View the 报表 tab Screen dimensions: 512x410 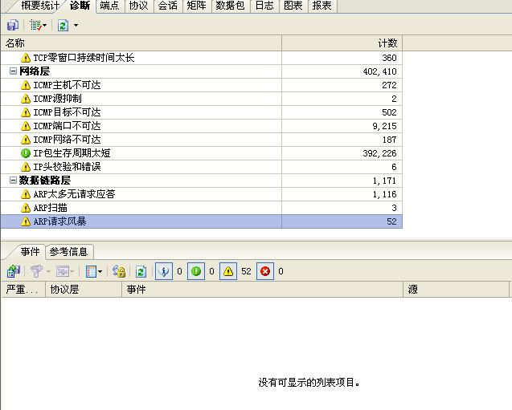(x=322, y=6)
